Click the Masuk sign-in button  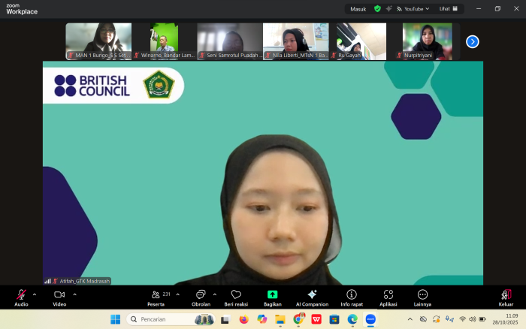point(358,9)
